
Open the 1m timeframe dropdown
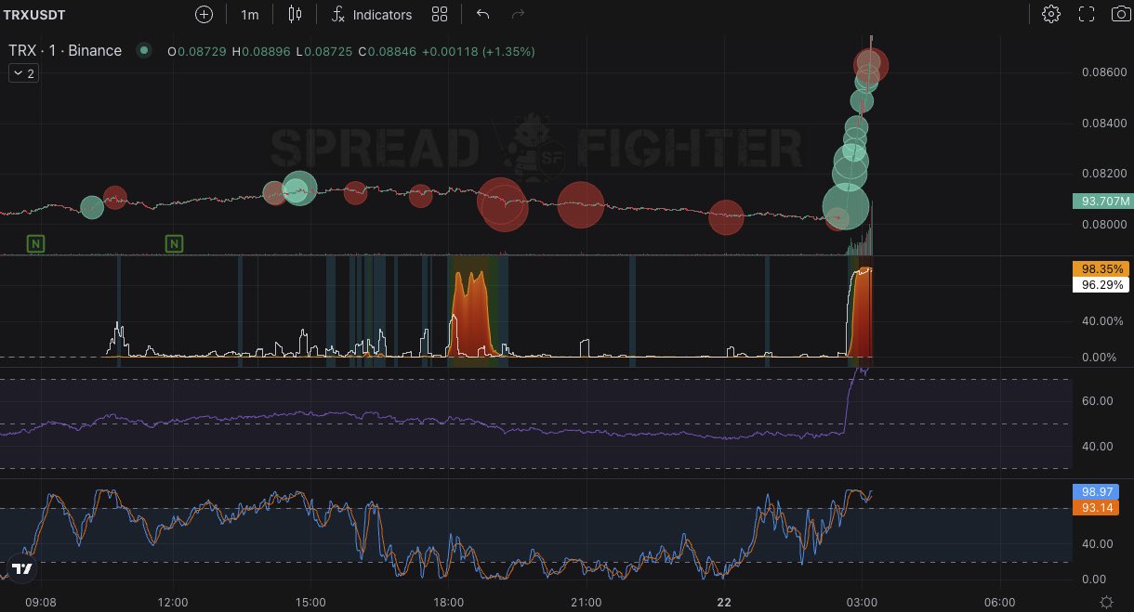pos(249,14)
